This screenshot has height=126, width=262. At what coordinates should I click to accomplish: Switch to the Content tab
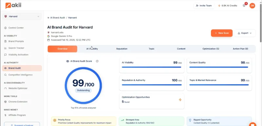pos(181,49)
